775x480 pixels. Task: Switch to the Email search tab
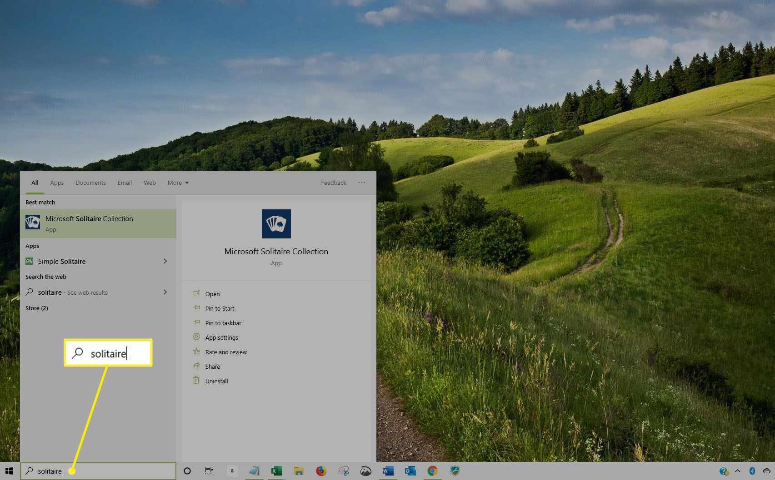(125, 183)
